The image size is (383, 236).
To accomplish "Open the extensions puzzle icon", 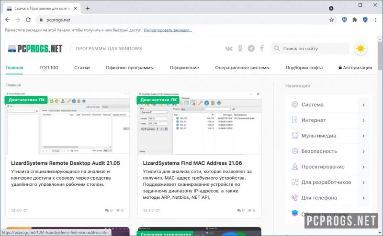I will click(355, 20).
